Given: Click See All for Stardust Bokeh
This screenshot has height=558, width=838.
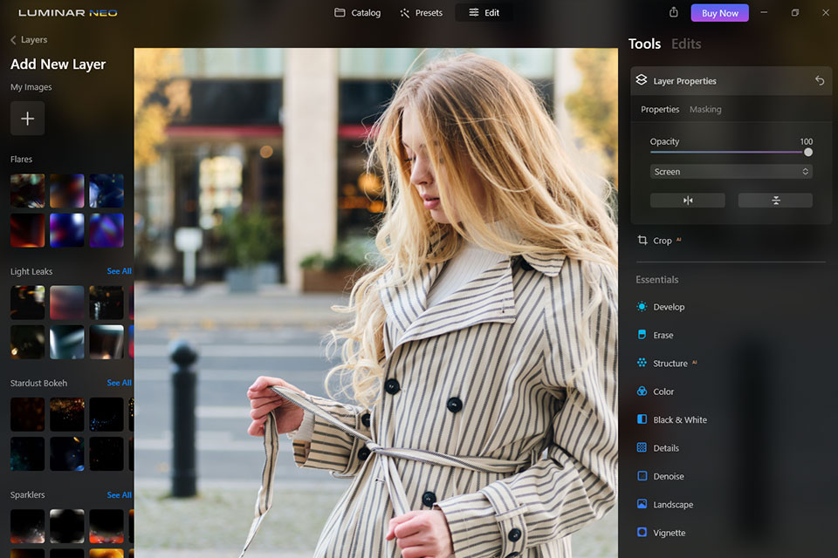Looking at the screenshot, I should [x=120, y=383].
